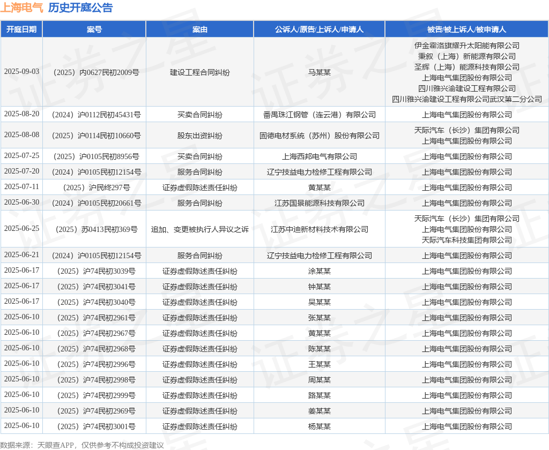Image resolution: width=549 pixels, height=450 pixels.
Task: Select plaintiff 周某某
Action: (x=319, y=380)
